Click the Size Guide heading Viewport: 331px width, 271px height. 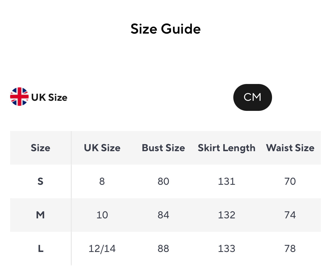(166, 29)
